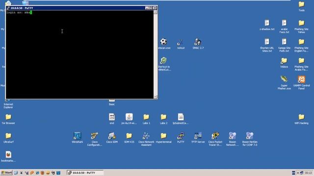
Task: Open the Wireshark desktop shortcut
Action: click(78, 137)
